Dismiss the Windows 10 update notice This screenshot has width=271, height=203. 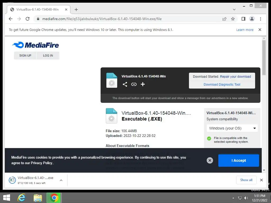click(x=260, y=30)
